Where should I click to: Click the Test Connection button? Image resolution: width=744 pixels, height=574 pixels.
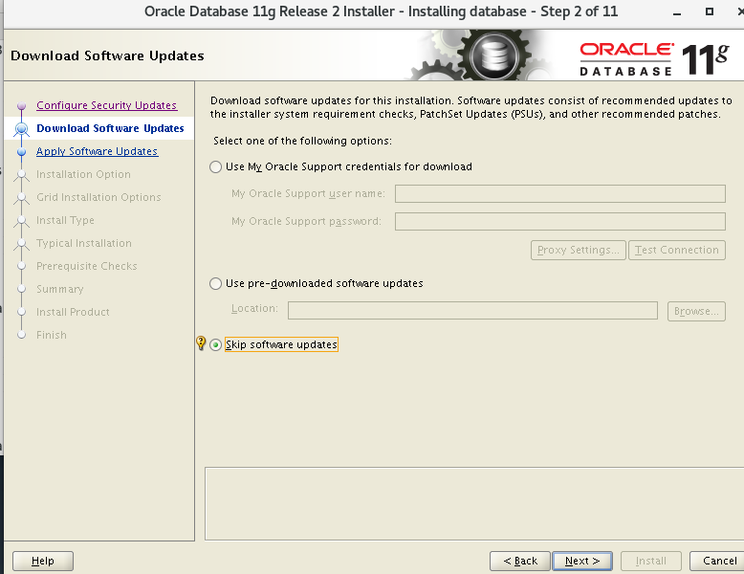[677, 250]
